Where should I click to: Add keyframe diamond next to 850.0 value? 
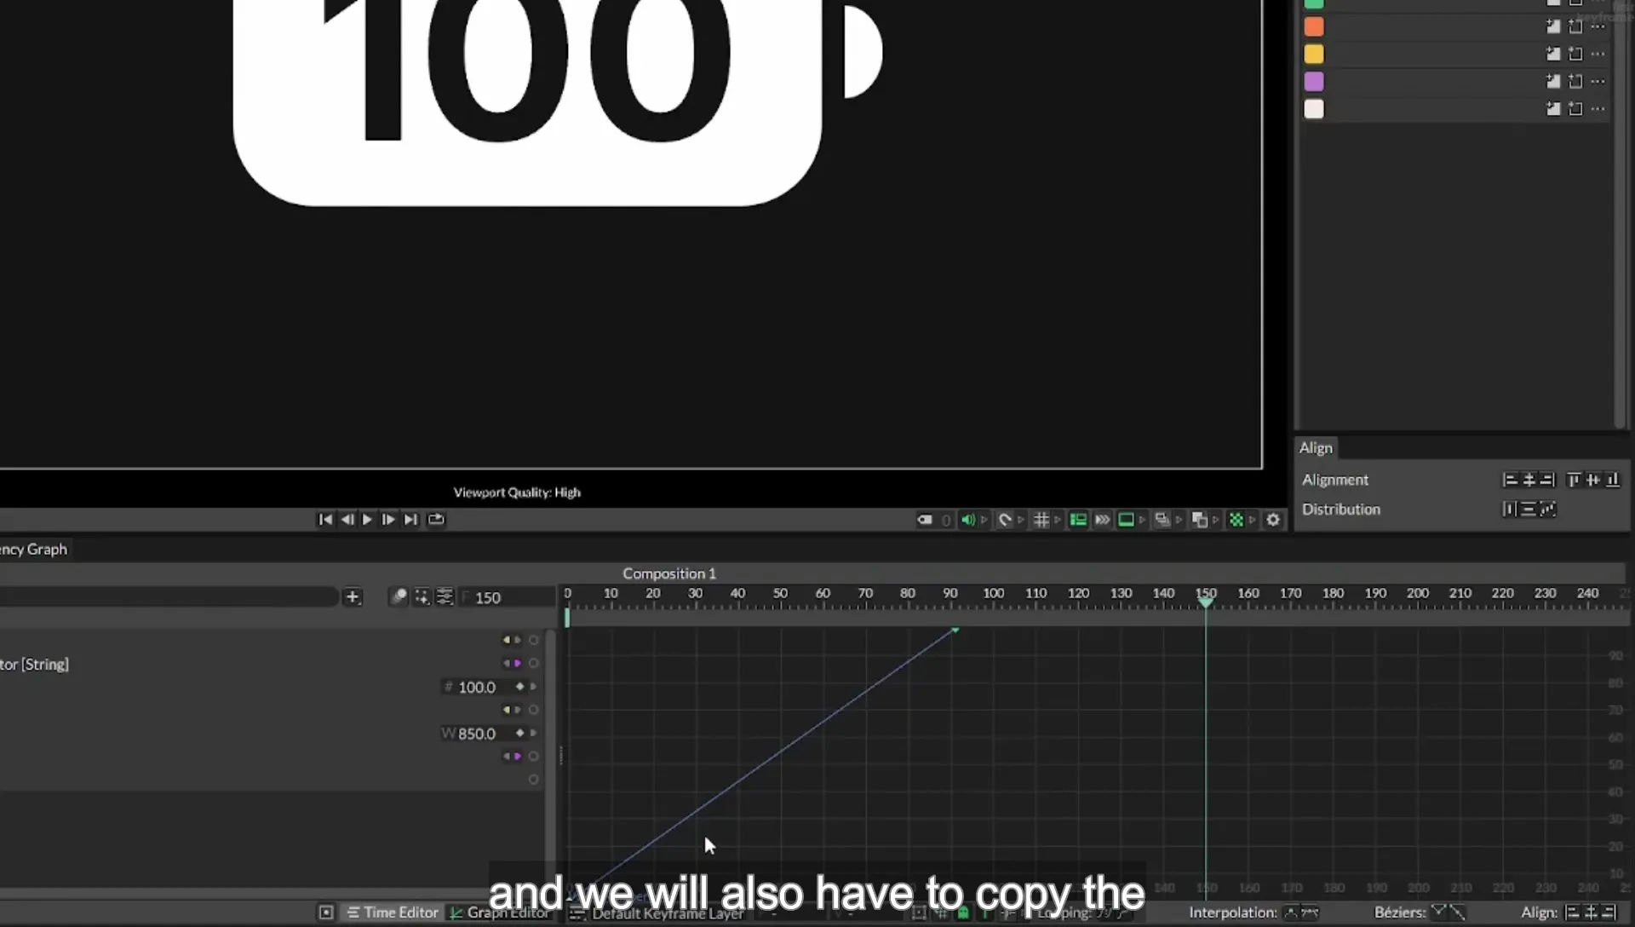pyautogui.click(x=519, y=734)
